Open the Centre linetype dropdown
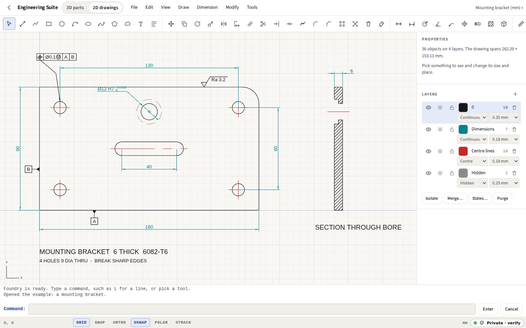 [x=472, y=161]
